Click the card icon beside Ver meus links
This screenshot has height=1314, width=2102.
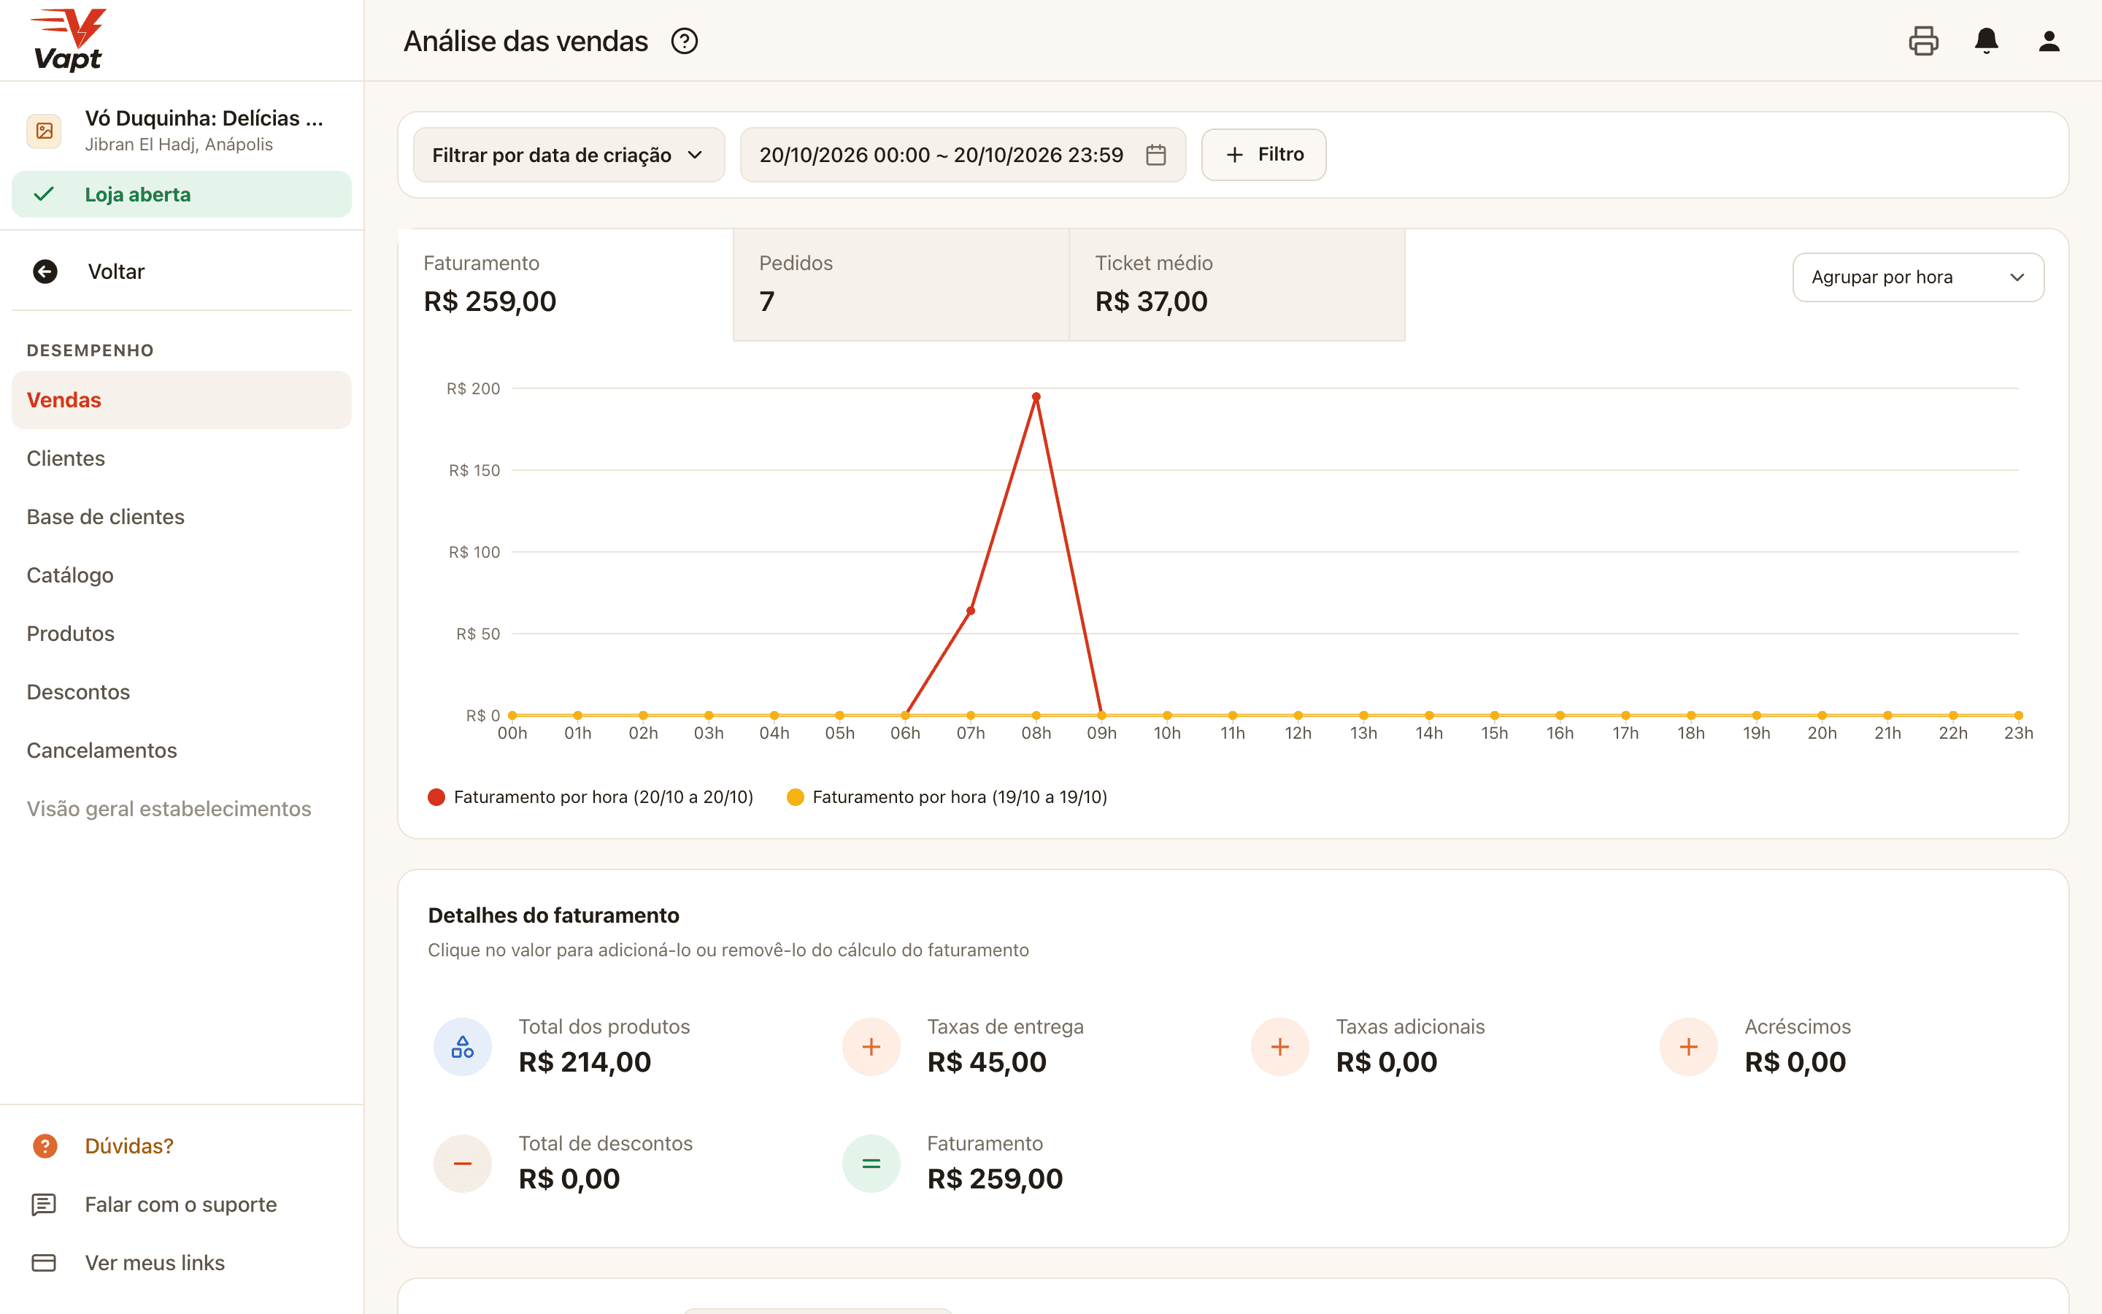pyautogui.click(x=45, y=1262)
